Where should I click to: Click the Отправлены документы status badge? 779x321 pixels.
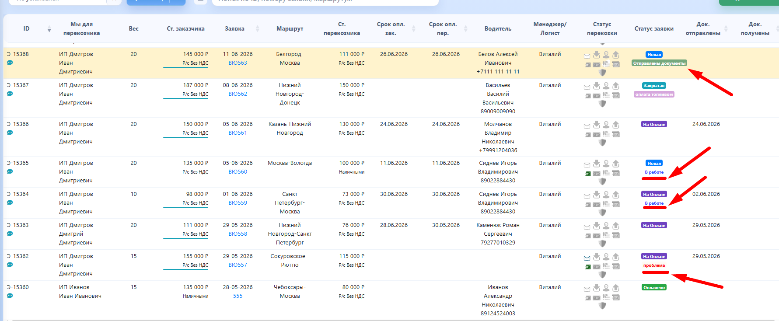pyautogui.click(x=659, y=63)
